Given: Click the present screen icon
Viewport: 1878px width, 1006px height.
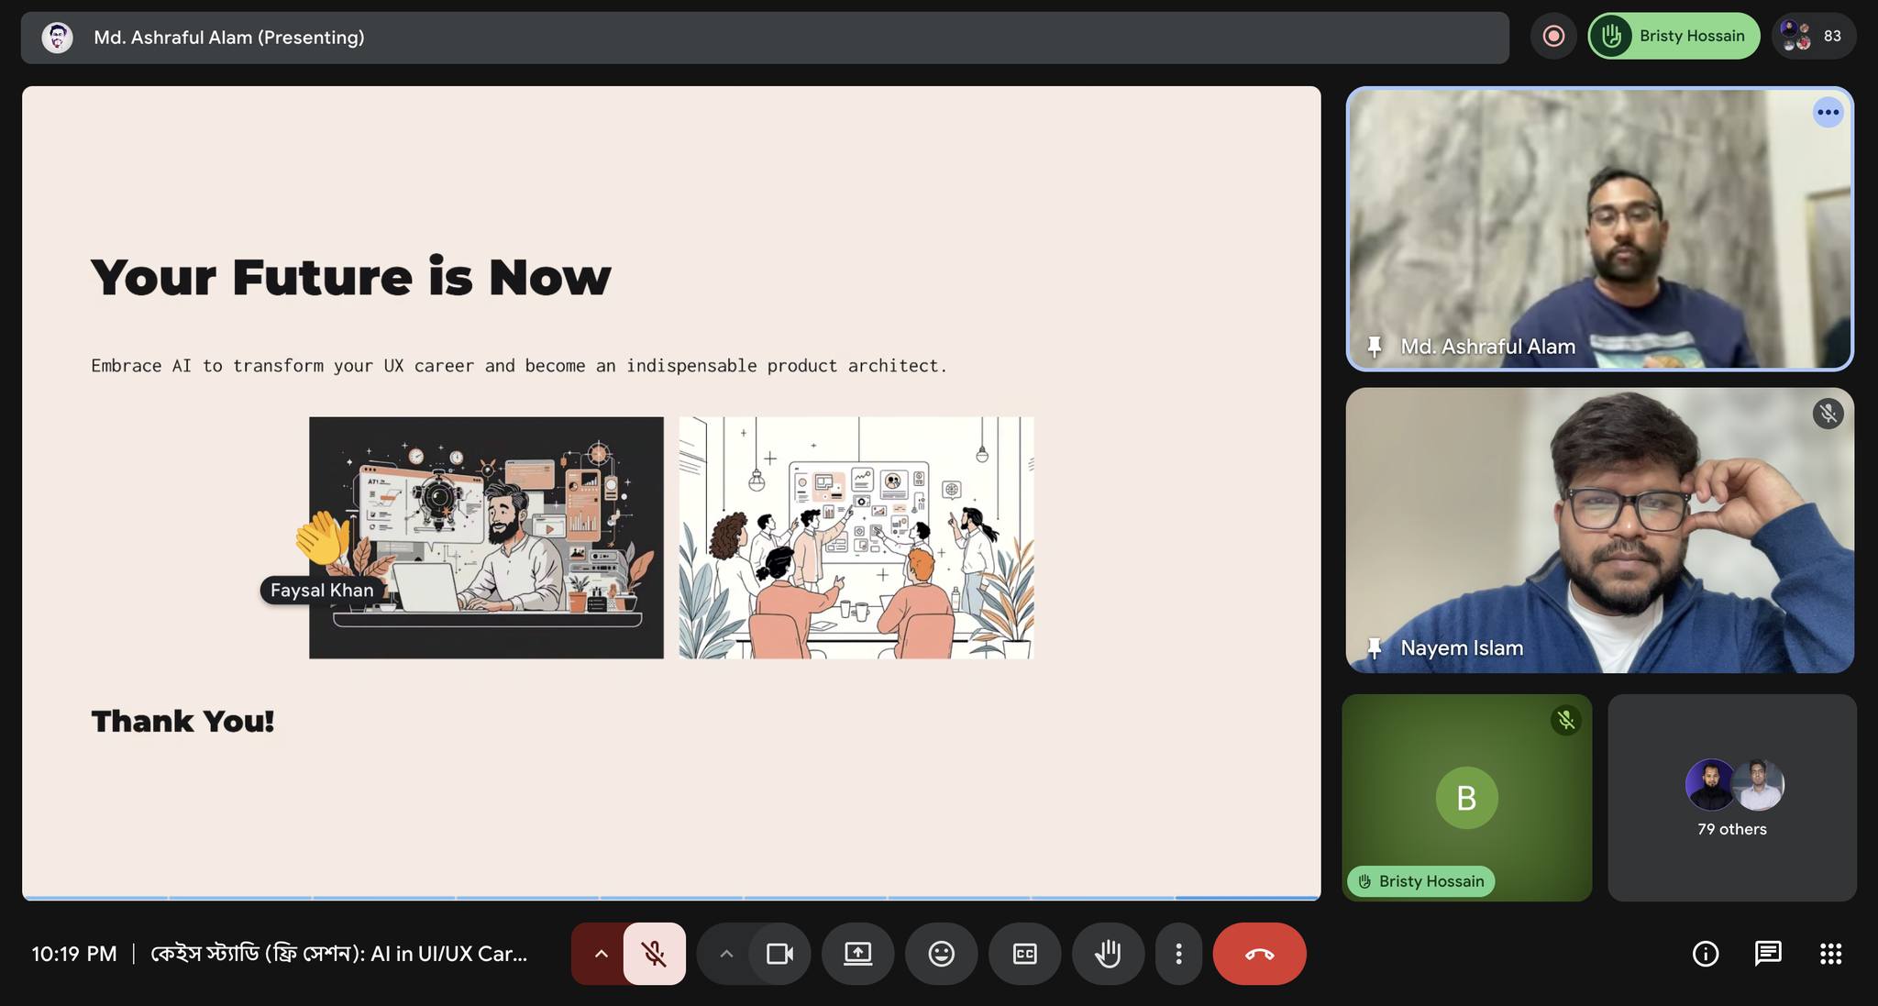Looking at the screenshot, I should (857, 954).
